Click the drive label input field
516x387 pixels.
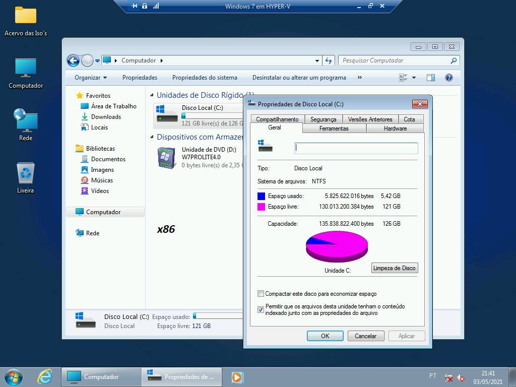tap(356, 148)
